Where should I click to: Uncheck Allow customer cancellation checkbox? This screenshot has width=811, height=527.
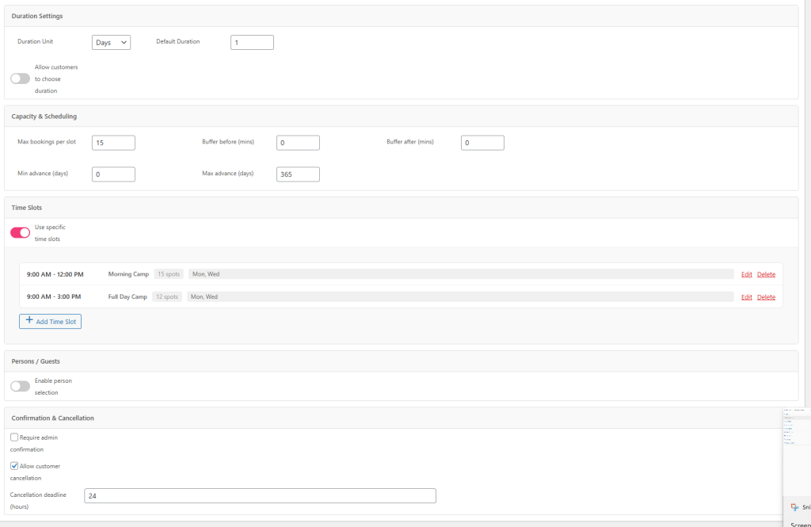[14, 466]
